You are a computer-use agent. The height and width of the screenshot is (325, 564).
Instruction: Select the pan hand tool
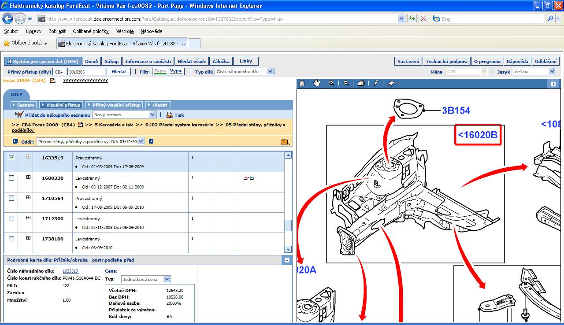tap(317, 83)
